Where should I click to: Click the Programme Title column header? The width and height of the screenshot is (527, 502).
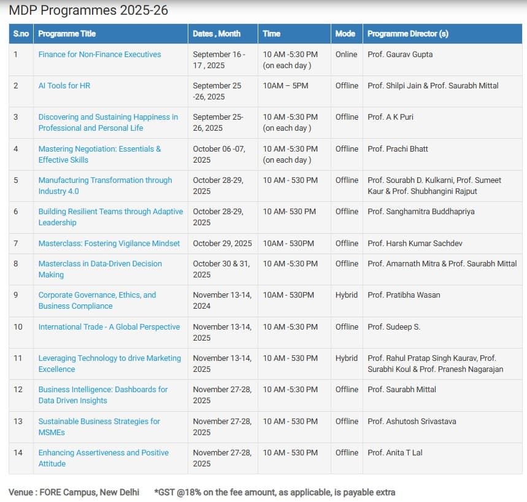pyautogui.click(x=67, y=34)
